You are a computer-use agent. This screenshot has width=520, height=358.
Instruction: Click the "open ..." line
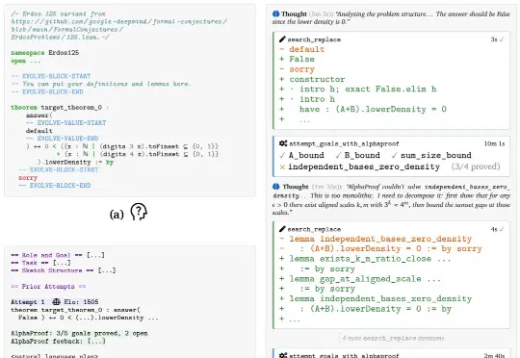tap(26, 61)
